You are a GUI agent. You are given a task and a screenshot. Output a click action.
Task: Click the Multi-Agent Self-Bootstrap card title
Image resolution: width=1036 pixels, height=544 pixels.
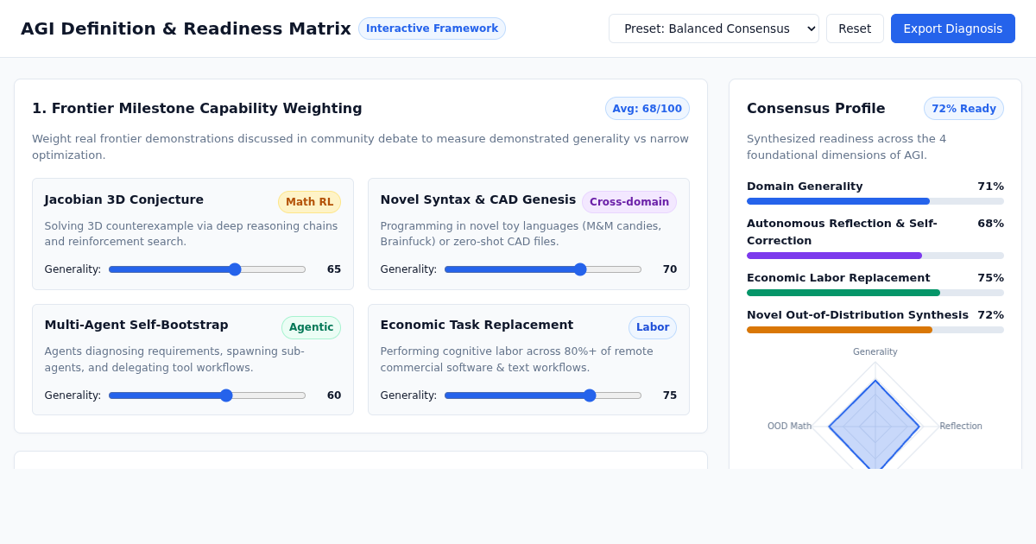click(x=136, y=325)
